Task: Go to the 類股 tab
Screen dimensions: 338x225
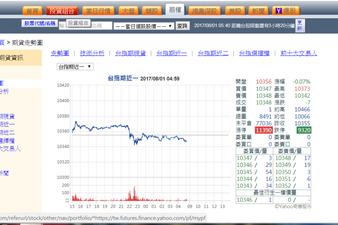Action: pos(152,11)
